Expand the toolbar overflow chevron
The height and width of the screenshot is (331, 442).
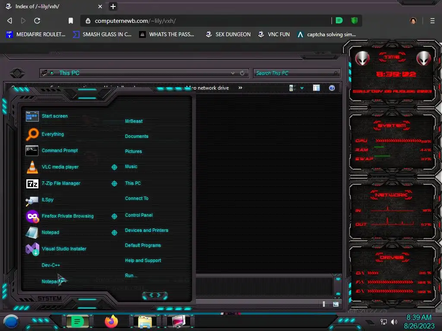pos(240,88)
